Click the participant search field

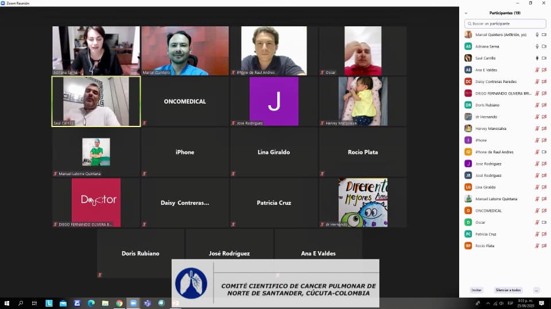coord(505,23)
